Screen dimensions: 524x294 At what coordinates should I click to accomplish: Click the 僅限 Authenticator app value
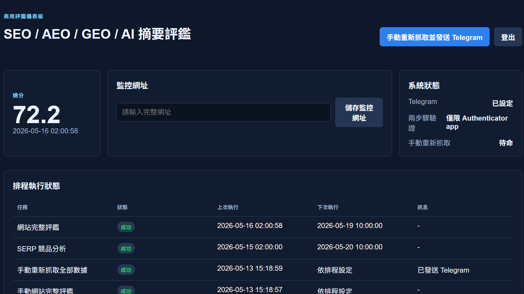[477, 122]
